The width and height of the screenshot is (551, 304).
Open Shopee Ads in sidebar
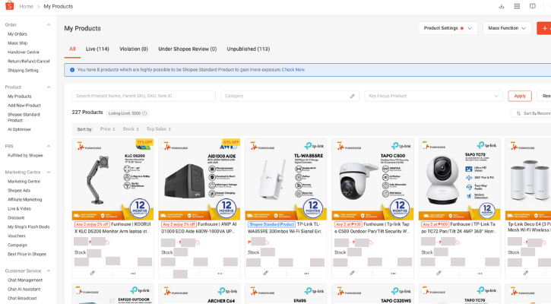click(x=19, y=191)
